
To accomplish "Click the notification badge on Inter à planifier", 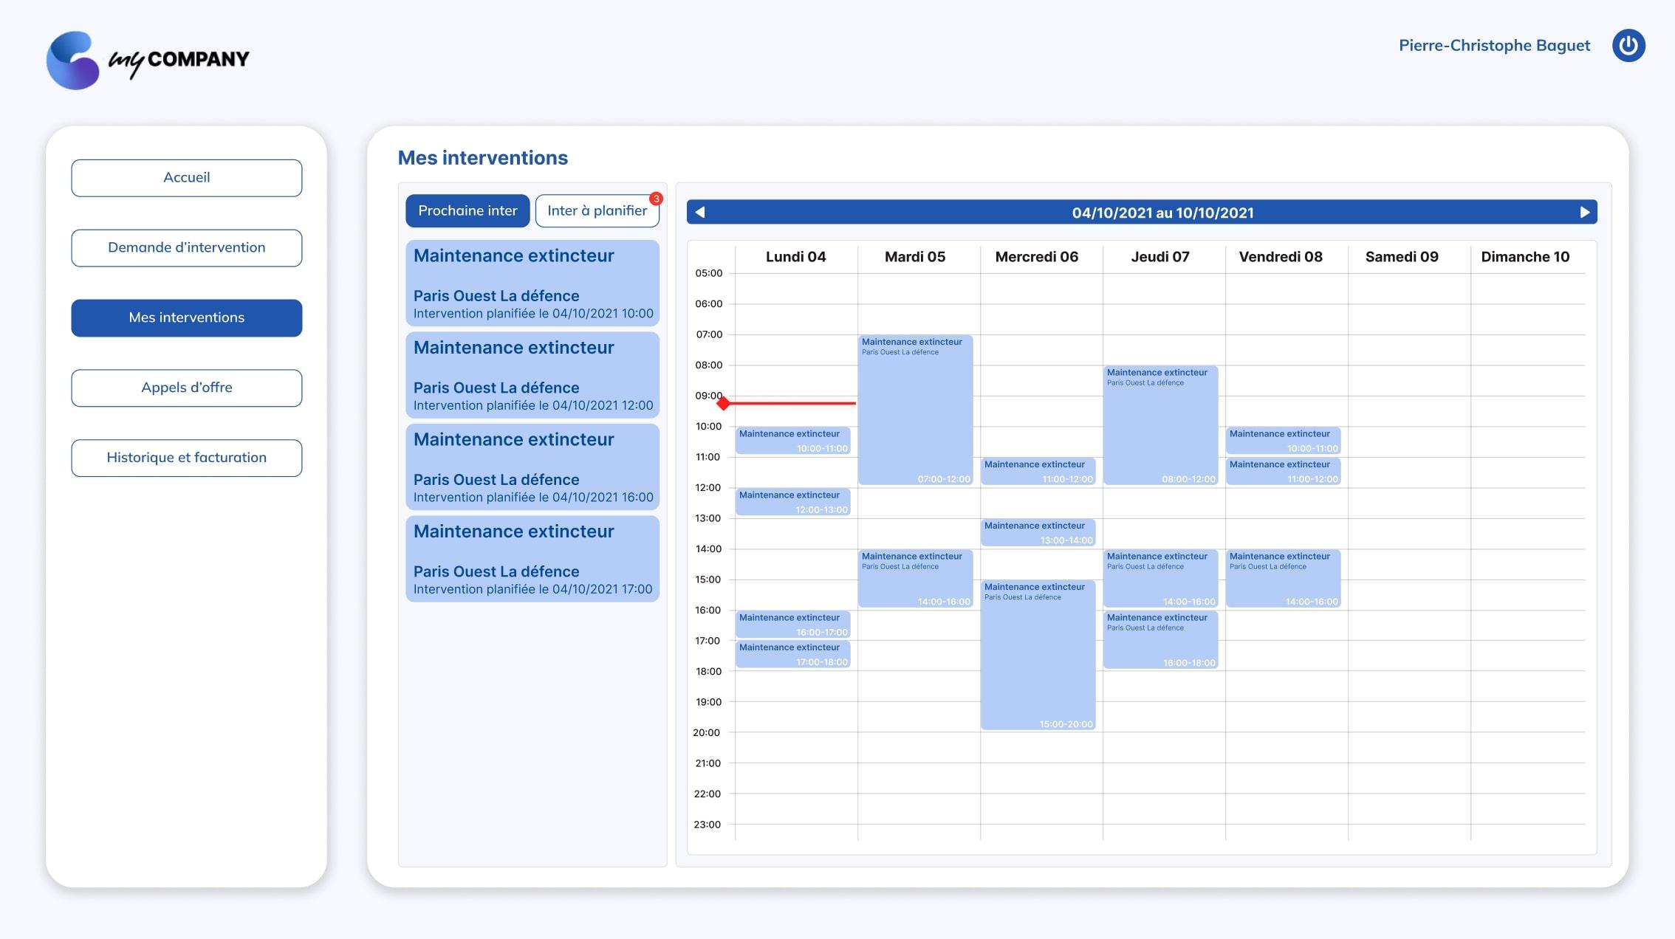I will pyautogui.click(x=656, y=196).
